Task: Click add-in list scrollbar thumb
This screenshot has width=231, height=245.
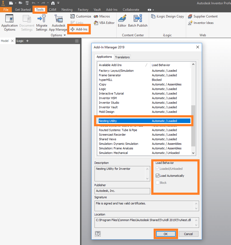Action: (x=193, y=126)
